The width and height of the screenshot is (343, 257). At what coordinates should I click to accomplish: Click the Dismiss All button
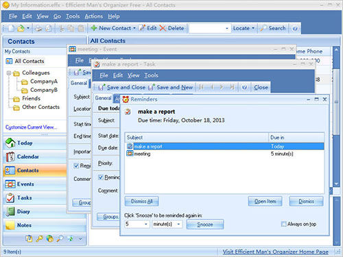(142, 201)
